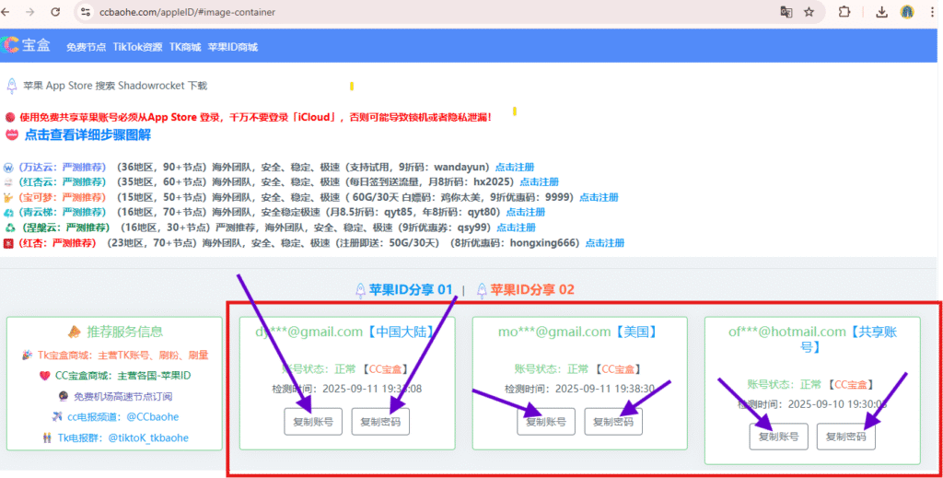Open the TK商城 nav item

[185, 46]
